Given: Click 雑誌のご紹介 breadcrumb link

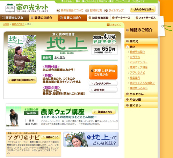Looking at the screenshot, I should (x=18, y=24).
